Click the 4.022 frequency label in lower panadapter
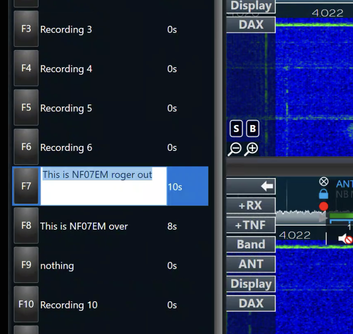The image size is (353, 334). point(295,235)
